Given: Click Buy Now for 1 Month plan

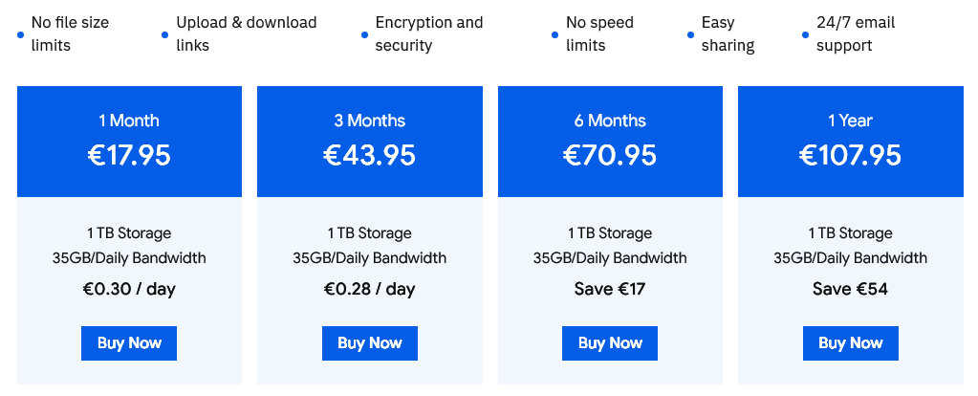Looking at the screenshot, I should click(129, 343).
